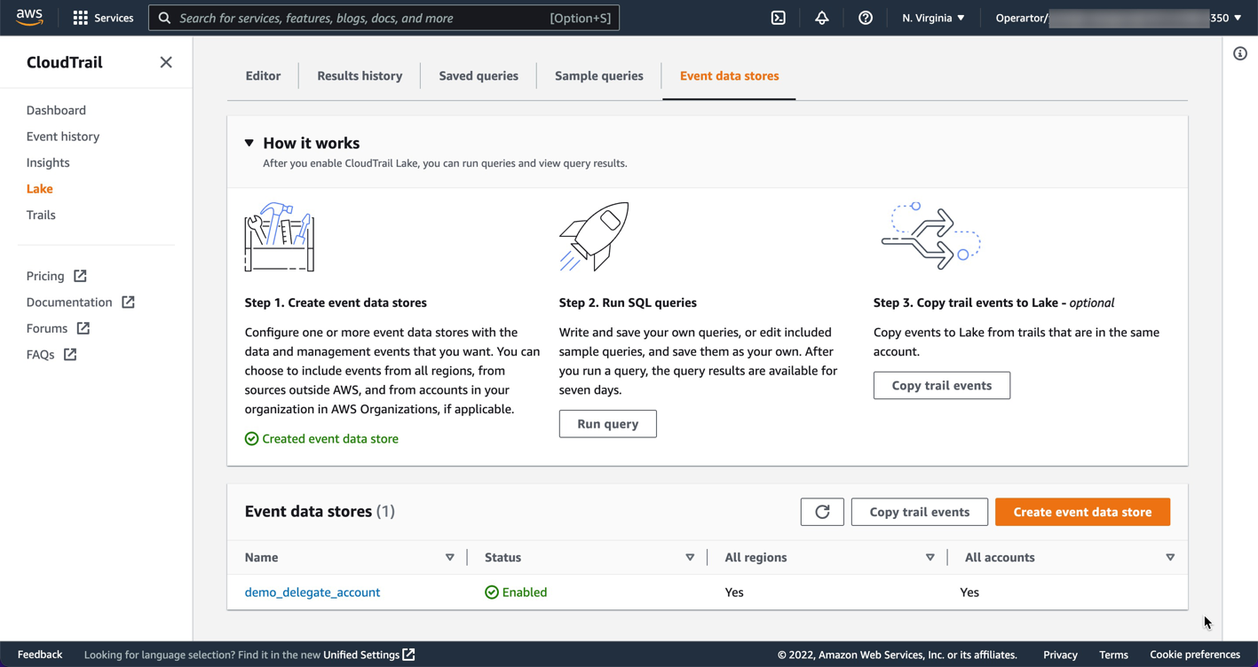Click Copy trail events above the table

pos(920,512)
